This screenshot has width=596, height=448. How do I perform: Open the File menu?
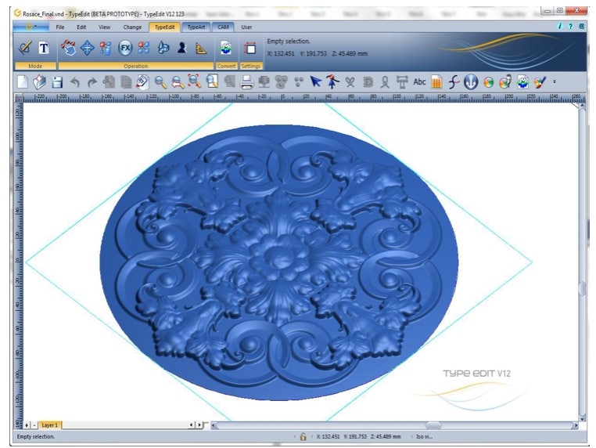click(x=60, y=27)
